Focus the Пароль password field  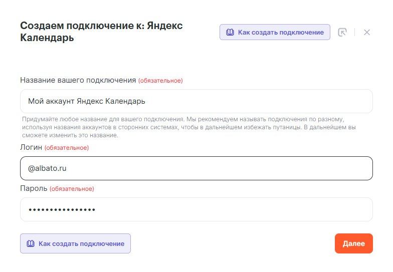pyautogui.click(x=197, y=209)
